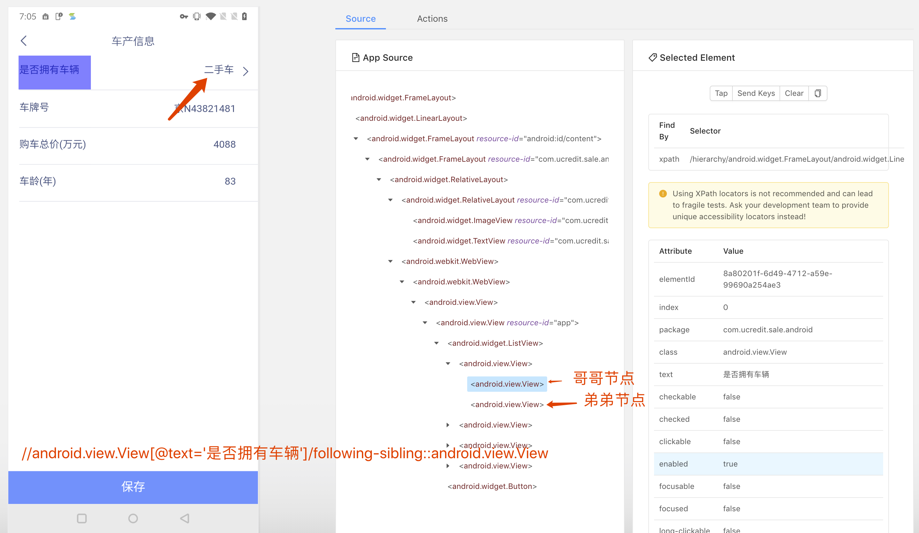
Task: Collapse the resource-id="app" View node
Action: pyautogui.click(x=425, y=322)
